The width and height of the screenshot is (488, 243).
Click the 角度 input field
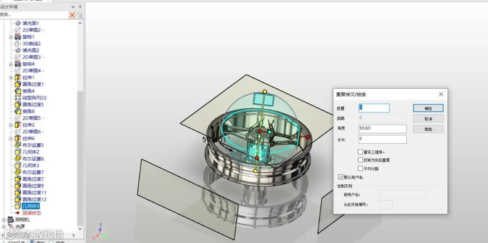click(x=383, y=129)
